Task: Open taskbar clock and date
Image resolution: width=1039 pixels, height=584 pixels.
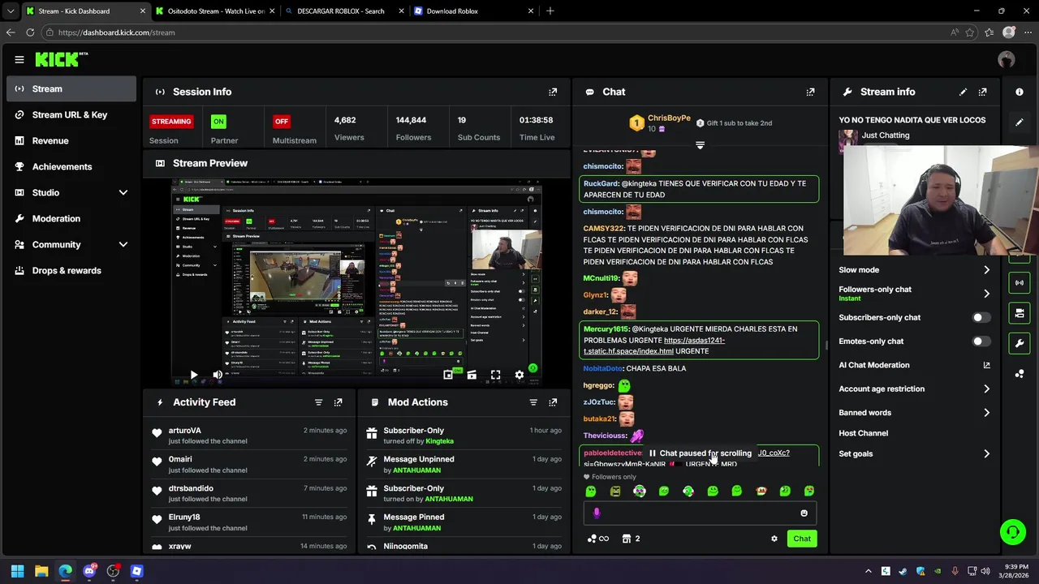Action: point(1016,571)
